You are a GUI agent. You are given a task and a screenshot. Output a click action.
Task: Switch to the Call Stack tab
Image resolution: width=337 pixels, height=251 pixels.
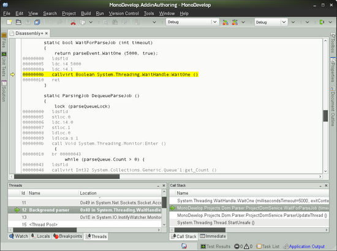point(184,236)
